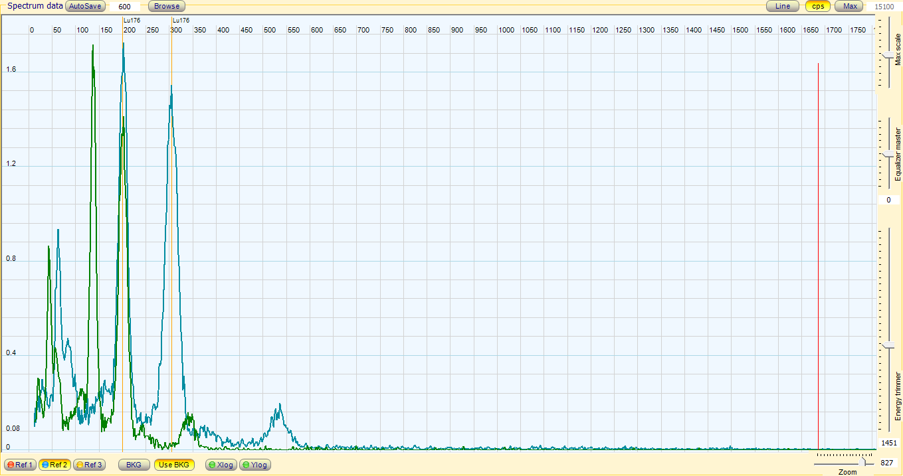Click the Energy trimmer value field 1451
This screenshot has width=903, height=476.
coord(889,443)
